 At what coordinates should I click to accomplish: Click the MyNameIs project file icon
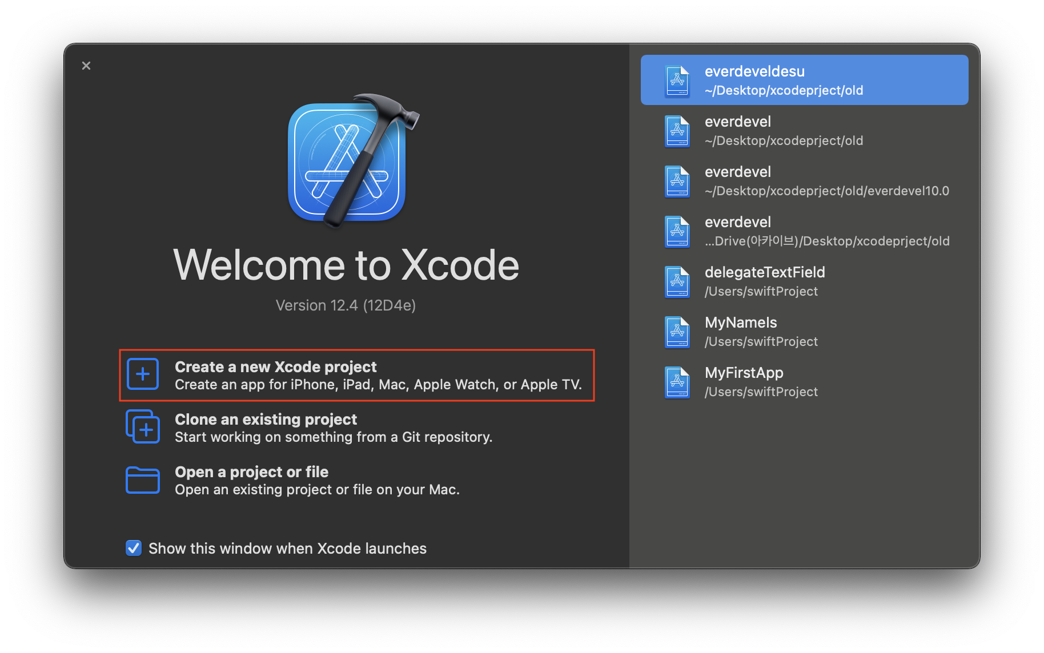pos(677,332)
